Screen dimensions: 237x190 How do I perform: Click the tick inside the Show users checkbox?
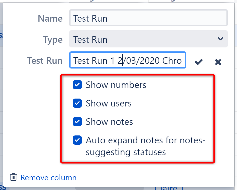click(x=77, y=103)
